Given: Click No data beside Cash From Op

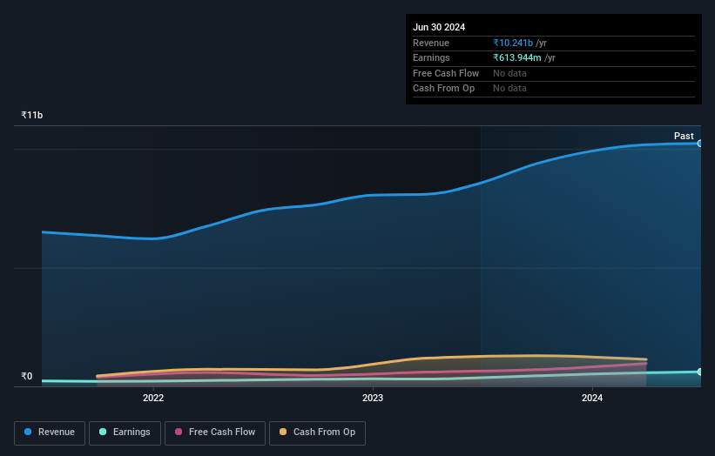Looking at the screenshot, I should pyautogui.click(x=509, y=89).
